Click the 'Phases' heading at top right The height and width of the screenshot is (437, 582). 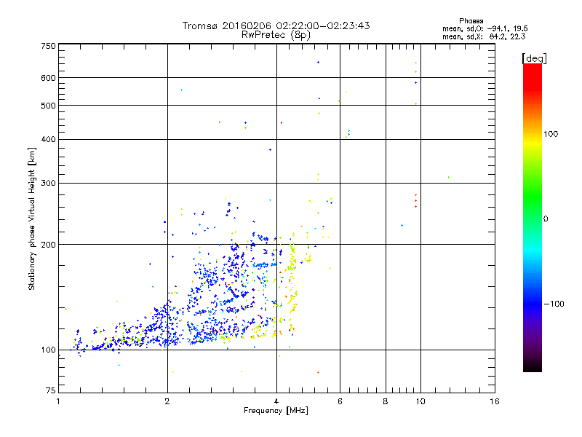tap(471, 21)
